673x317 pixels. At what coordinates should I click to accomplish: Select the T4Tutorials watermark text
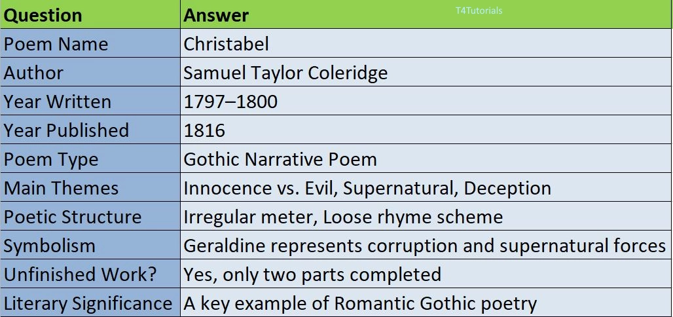[x=479, y=10]
